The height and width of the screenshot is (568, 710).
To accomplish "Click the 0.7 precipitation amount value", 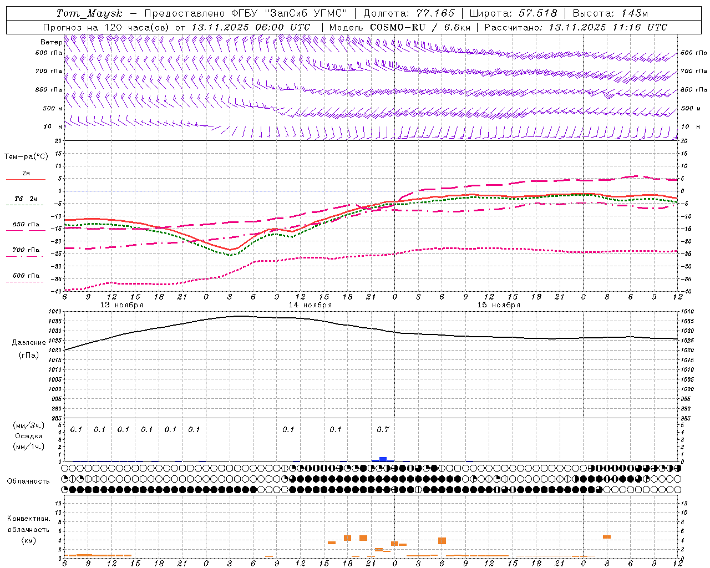I will (383, 429).
